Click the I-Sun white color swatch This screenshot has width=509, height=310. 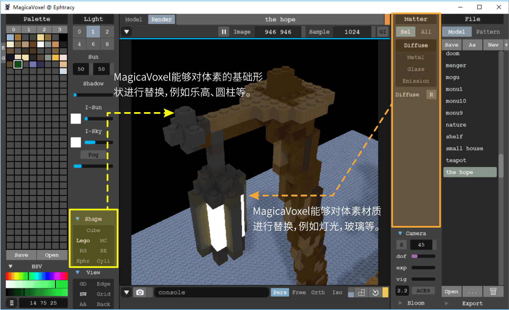pos(76,118)
